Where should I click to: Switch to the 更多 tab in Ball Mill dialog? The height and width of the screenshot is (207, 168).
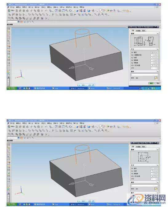(143, 147)
